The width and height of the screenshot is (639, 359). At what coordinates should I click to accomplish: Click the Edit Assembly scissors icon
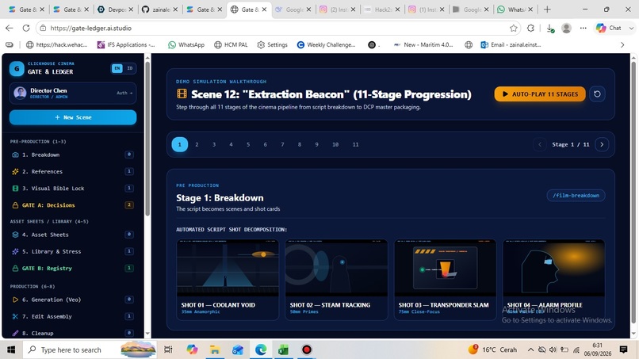[x=15, y=316]
